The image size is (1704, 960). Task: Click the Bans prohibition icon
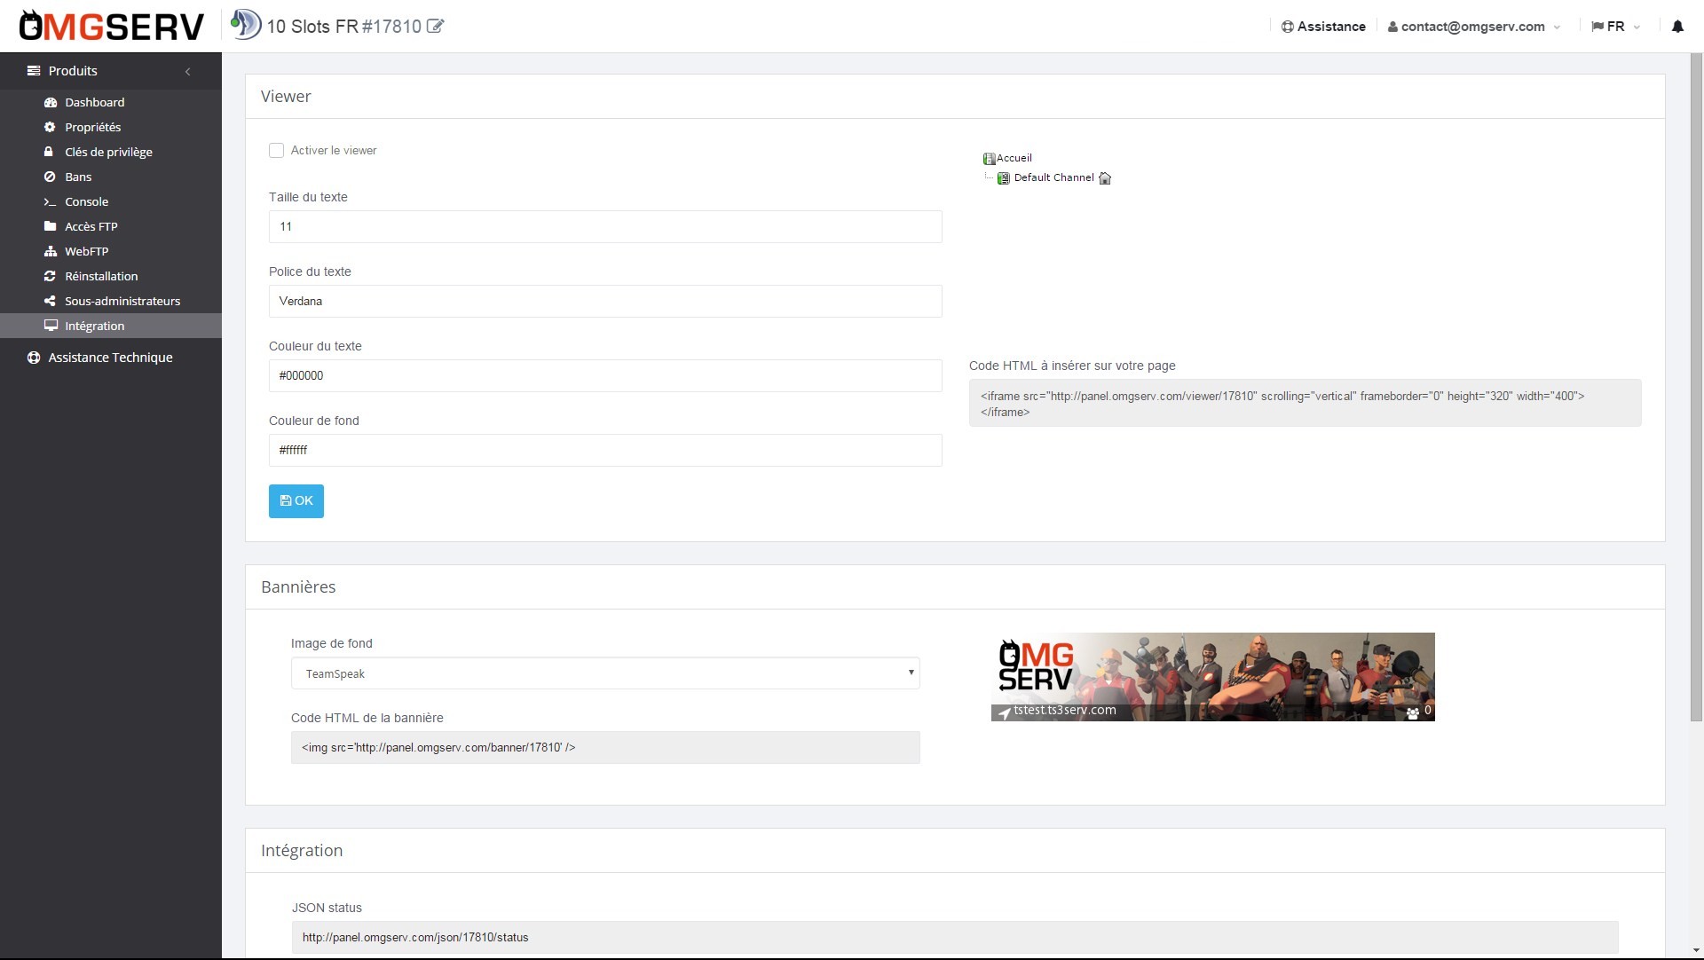[x=51, y=177]
